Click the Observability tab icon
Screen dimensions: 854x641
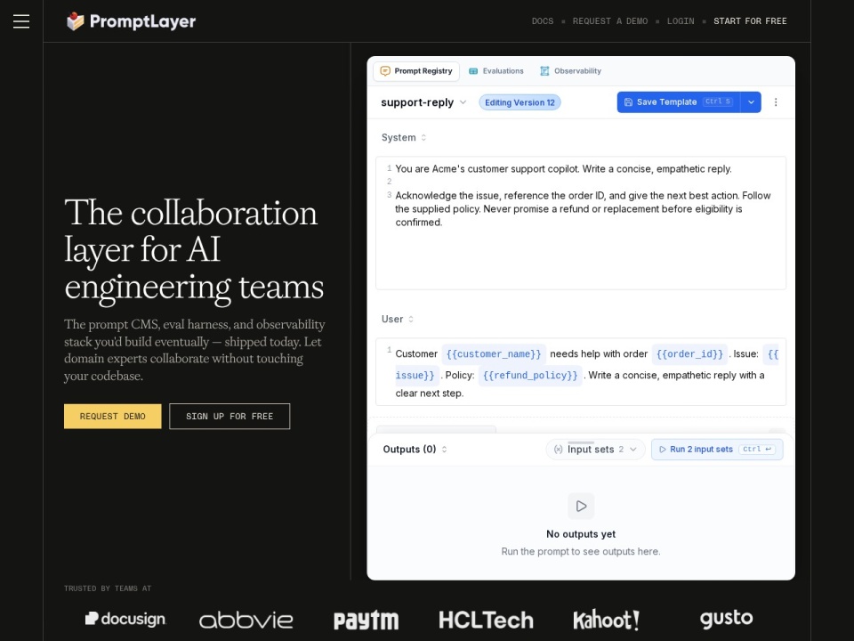tap(544, 71)
